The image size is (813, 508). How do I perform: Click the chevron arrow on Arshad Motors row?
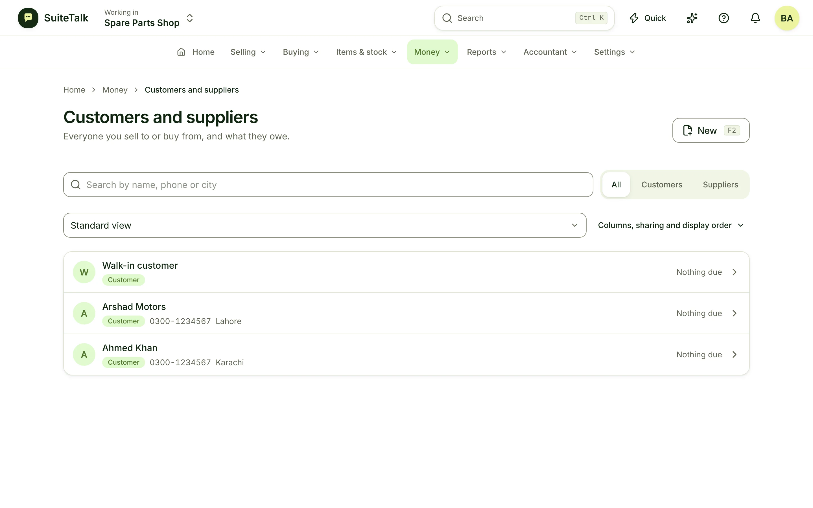pyautogui.click(x=735, y=313)
